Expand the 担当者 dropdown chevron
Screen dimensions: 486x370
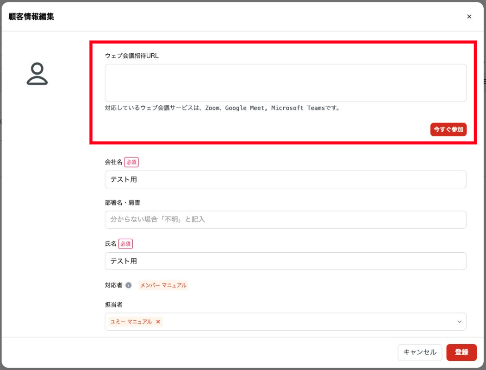(459, 321)
